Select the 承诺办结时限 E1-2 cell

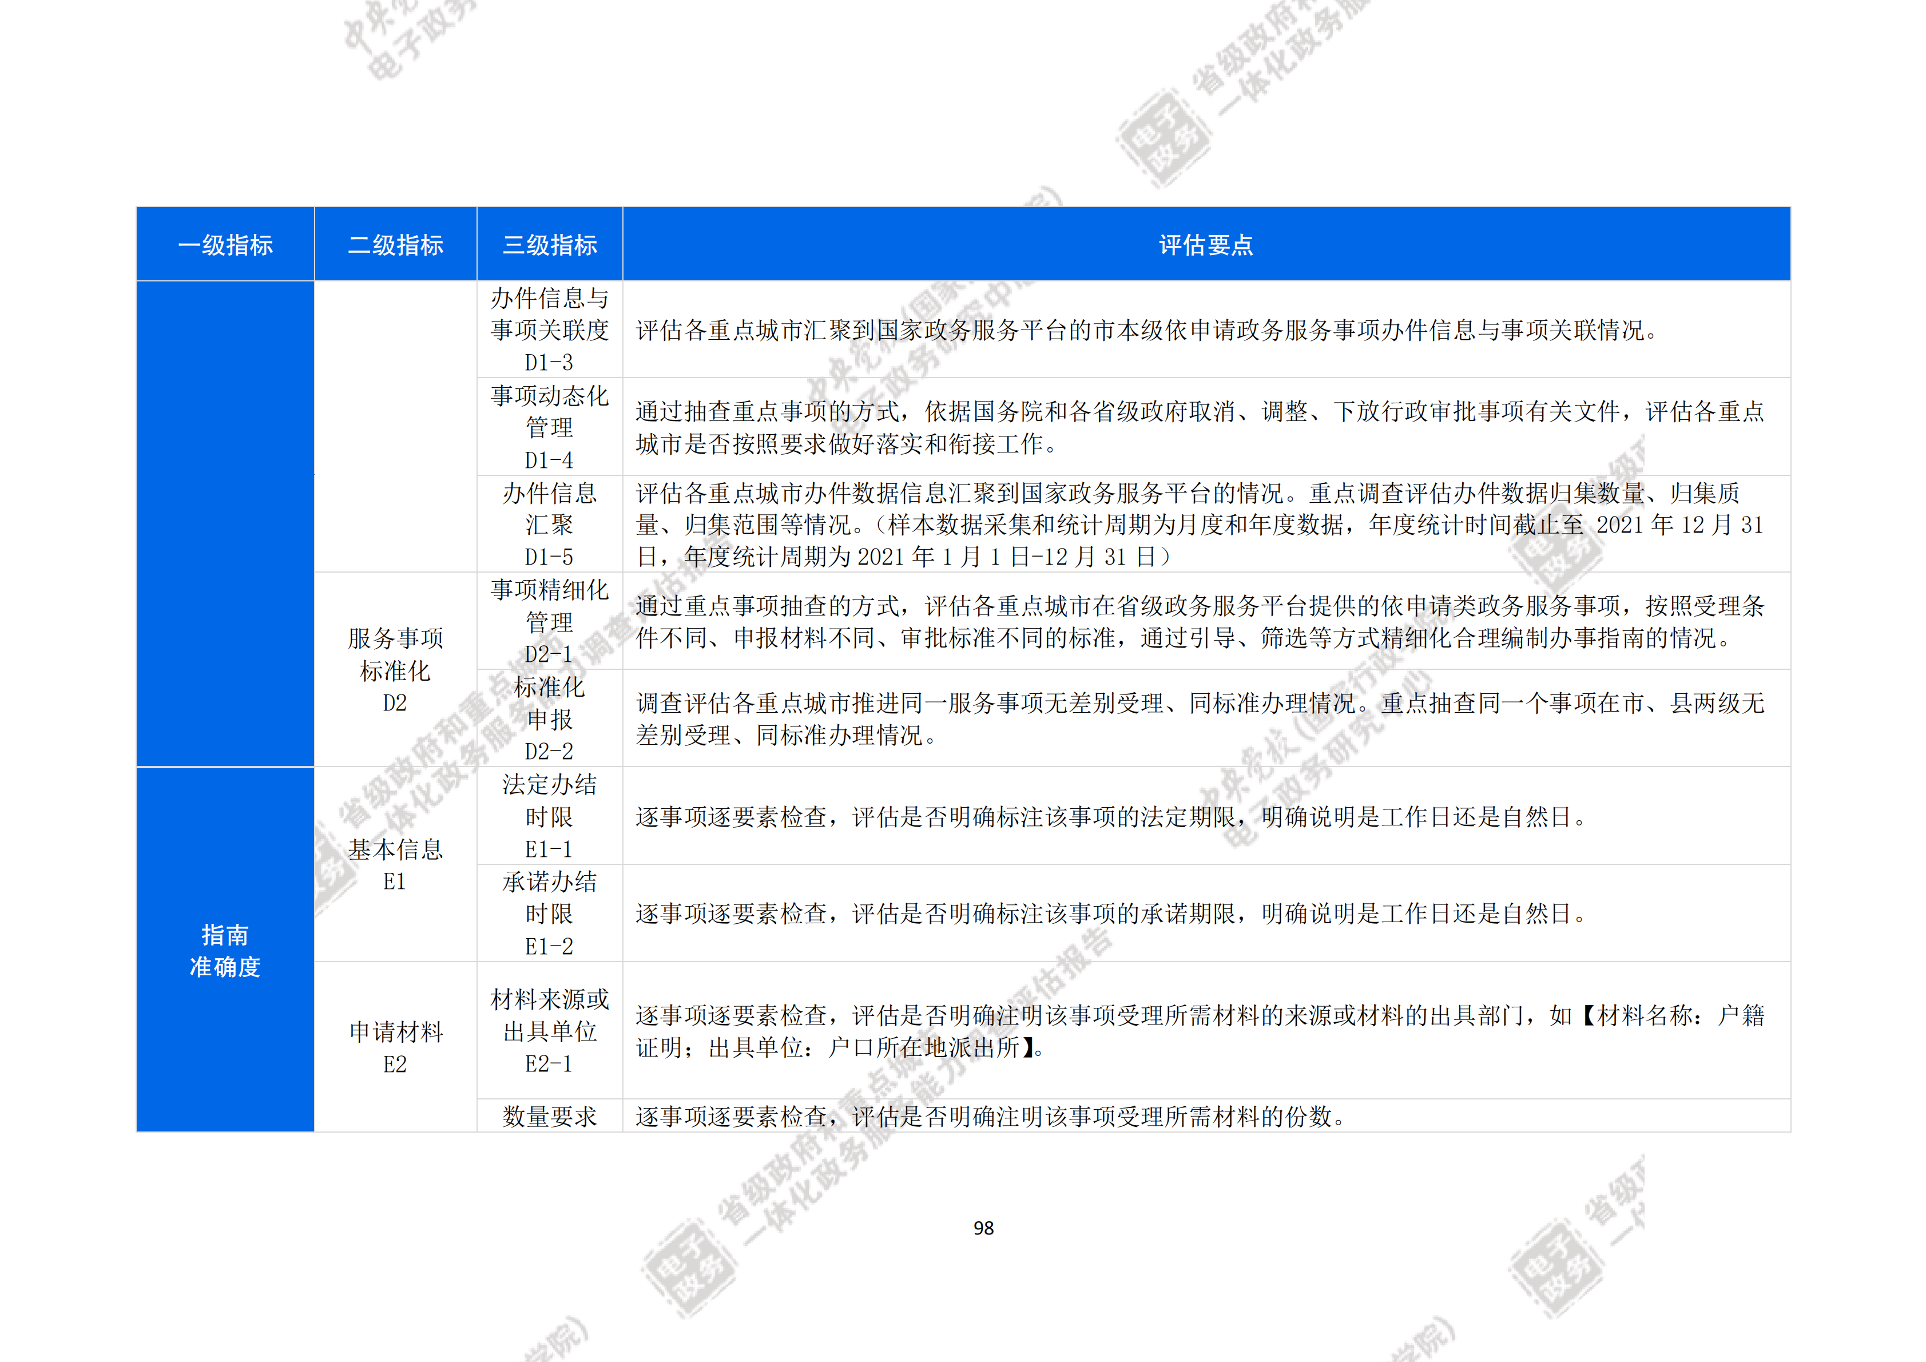[x=550, y=914]
